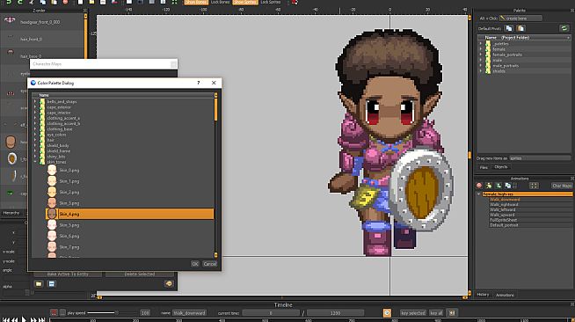
Task: Click the green four-corner fit view icon
Action: click(x=175, y=2)
